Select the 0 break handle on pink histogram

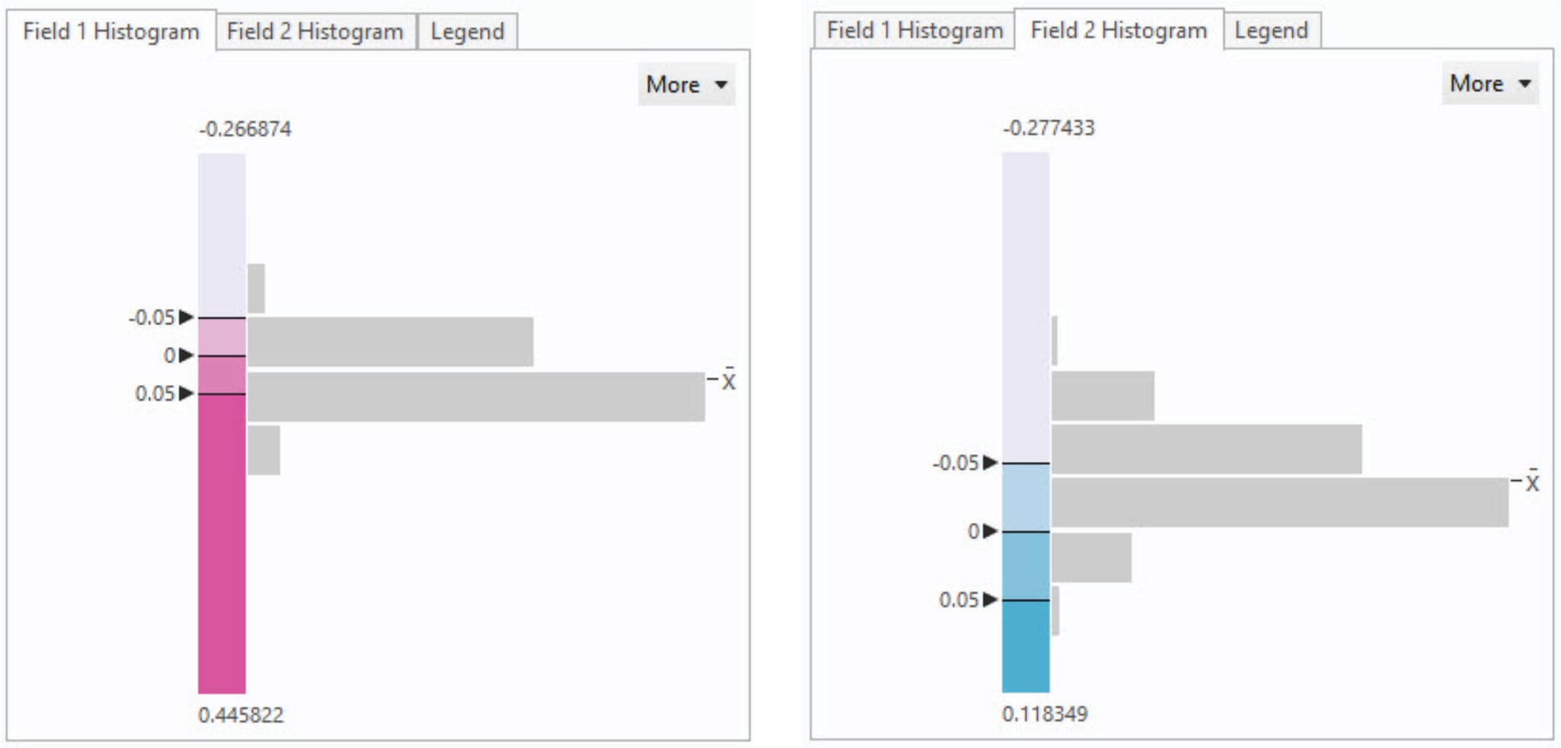click(186, 355)
